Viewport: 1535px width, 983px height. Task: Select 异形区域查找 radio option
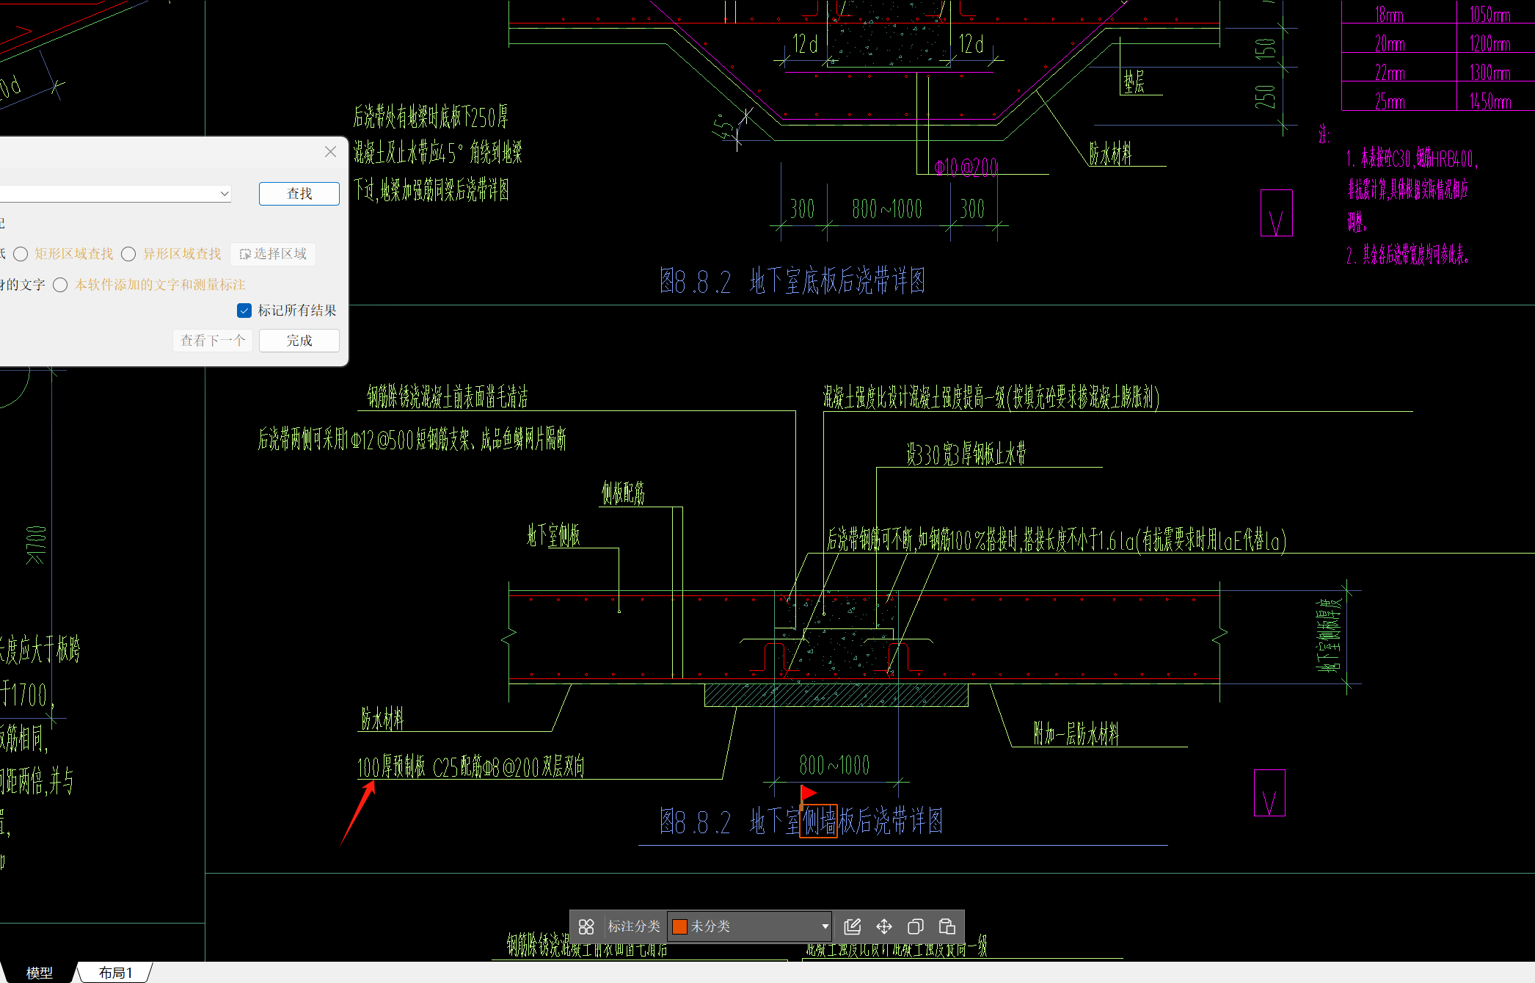tap(129, 254)
